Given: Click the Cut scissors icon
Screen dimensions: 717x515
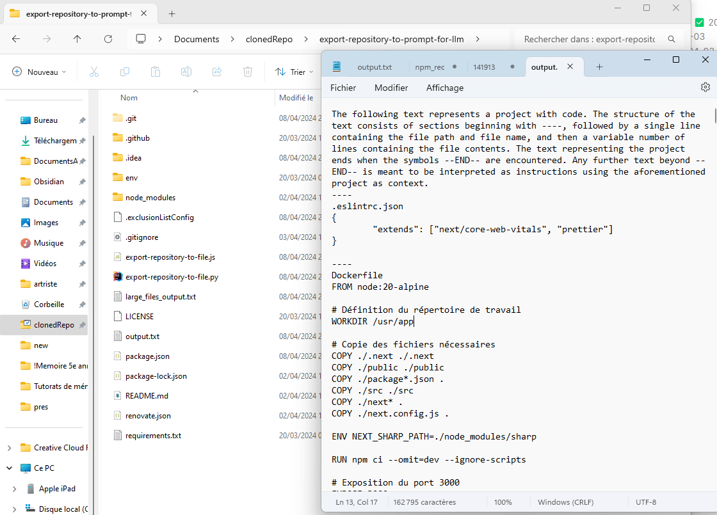Looking at the screenshot, I should point(94,72).
